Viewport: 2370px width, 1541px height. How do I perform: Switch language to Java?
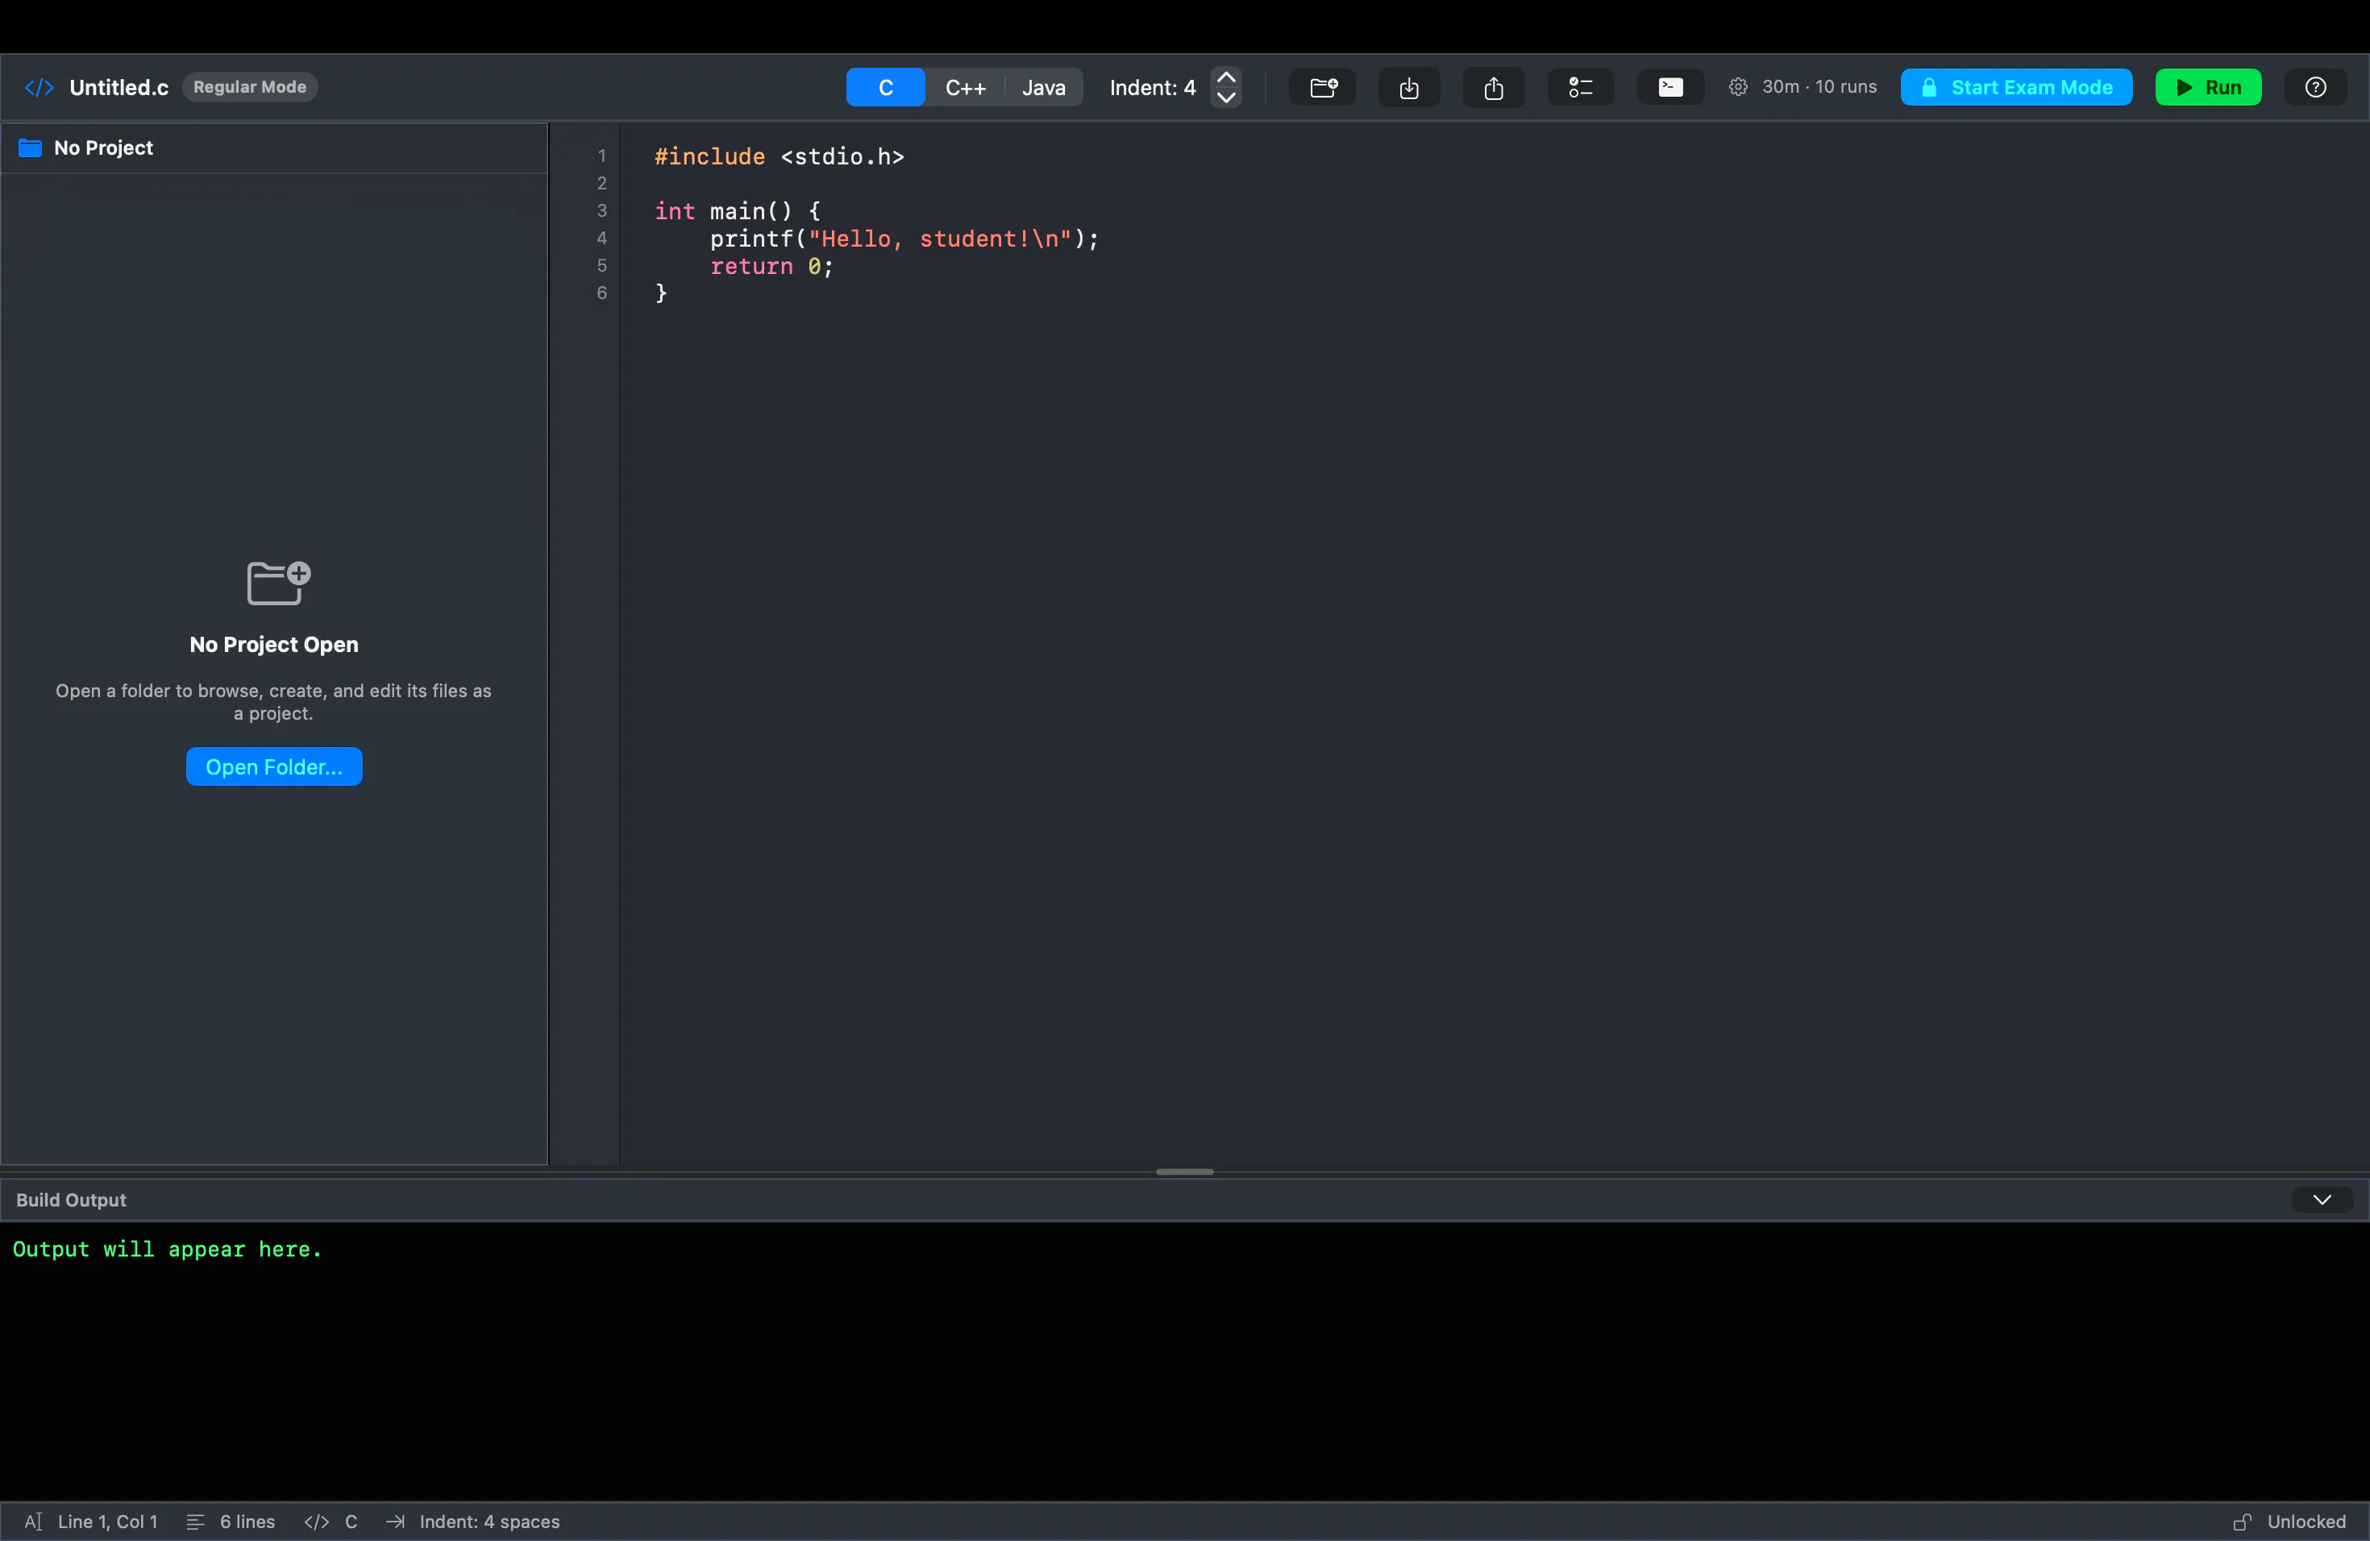(x=1044, y=88)
